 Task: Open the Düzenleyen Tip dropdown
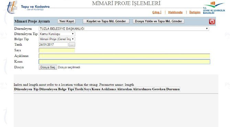[57, 34]
